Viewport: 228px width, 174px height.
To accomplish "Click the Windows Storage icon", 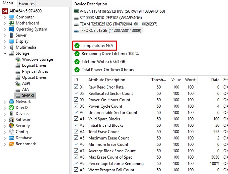I will 18,59.
